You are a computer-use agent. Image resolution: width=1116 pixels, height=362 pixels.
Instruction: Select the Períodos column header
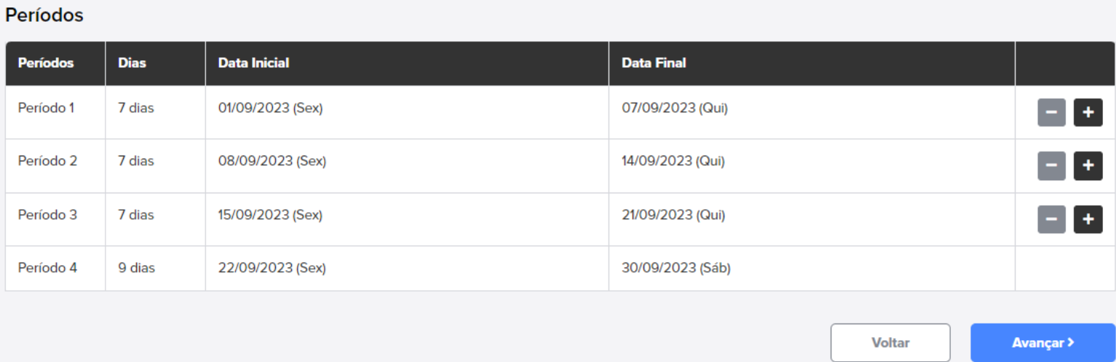[46, 63]
